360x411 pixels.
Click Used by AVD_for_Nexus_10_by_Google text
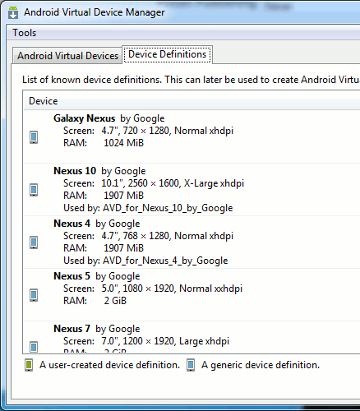click(148, 208)
